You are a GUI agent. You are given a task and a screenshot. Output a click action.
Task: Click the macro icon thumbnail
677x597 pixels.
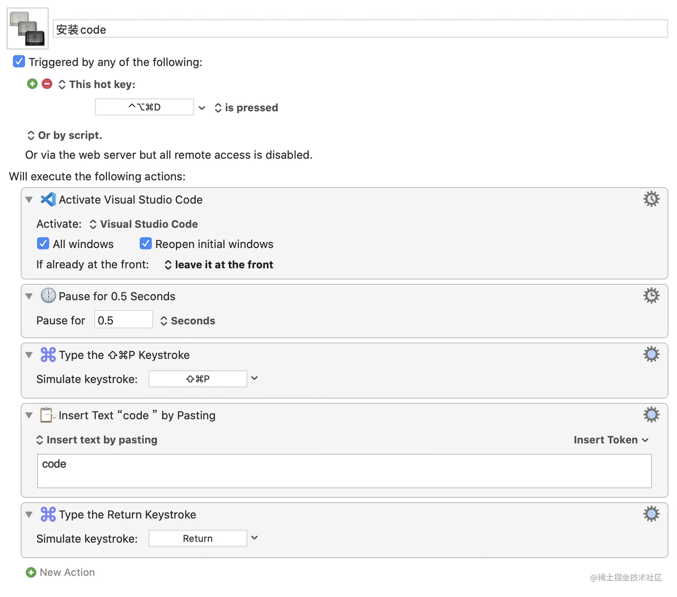point(28,28)
